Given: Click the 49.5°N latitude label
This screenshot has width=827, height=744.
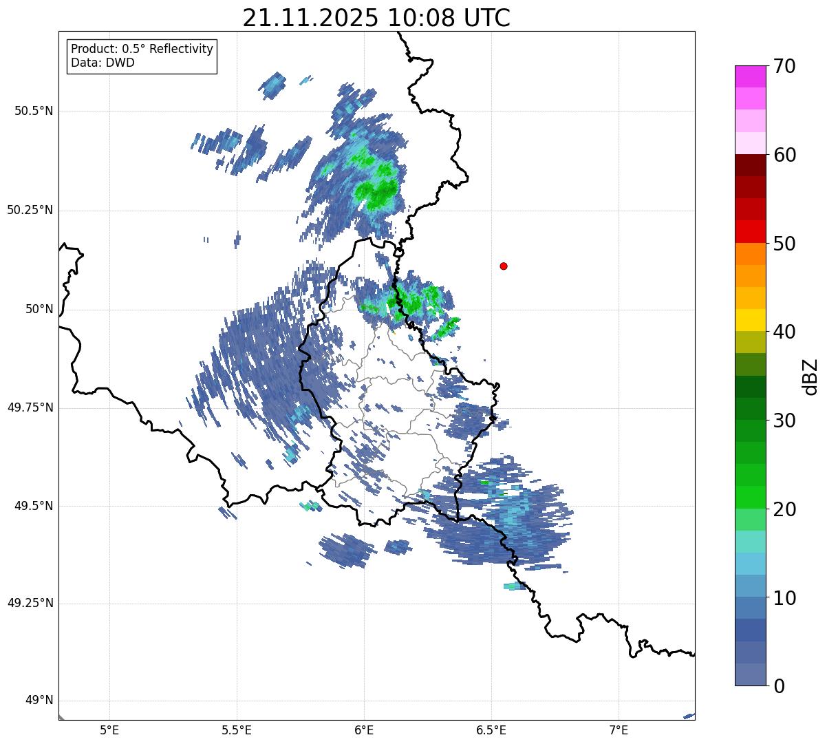Looking at the screenshot, I should click(x=33, y=506).
